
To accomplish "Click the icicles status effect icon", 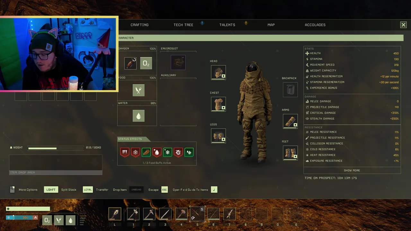I will [x=125, y=152].
